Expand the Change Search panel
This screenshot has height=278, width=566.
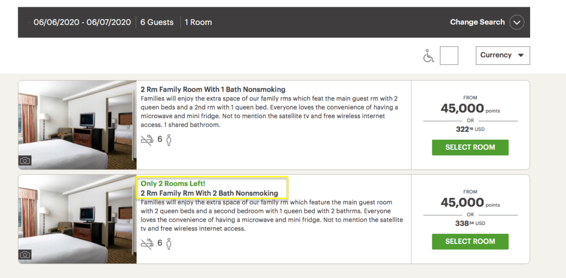[x=477, y=22]
